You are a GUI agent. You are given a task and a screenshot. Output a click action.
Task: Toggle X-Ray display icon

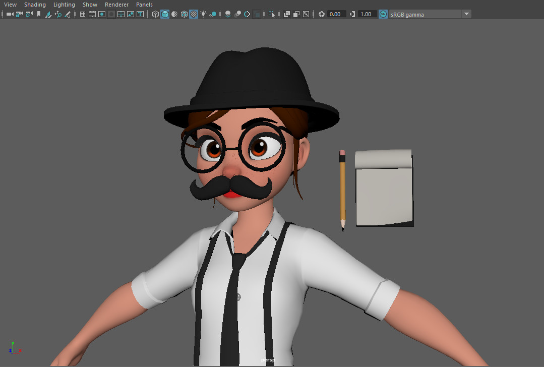coord(287,14)
